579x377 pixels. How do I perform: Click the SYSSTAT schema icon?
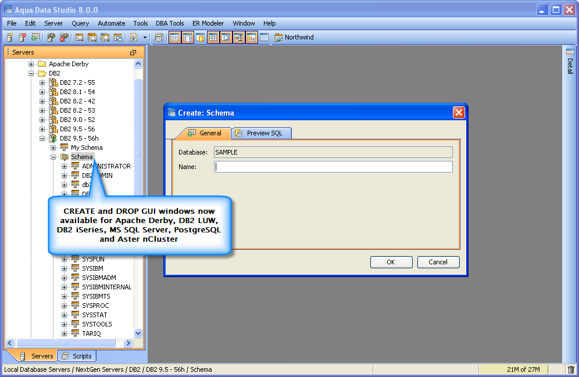click(x=76, y=315)
